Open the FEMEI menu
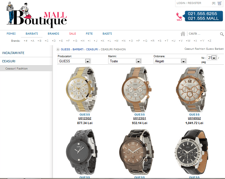This screenshot has width=225, height=179. click(11, 34)
